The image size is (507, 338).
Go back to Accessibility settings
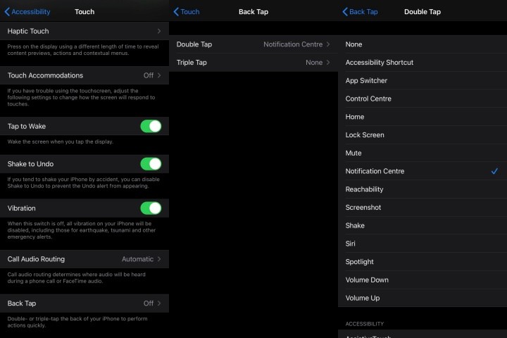[x=27, y=12]
